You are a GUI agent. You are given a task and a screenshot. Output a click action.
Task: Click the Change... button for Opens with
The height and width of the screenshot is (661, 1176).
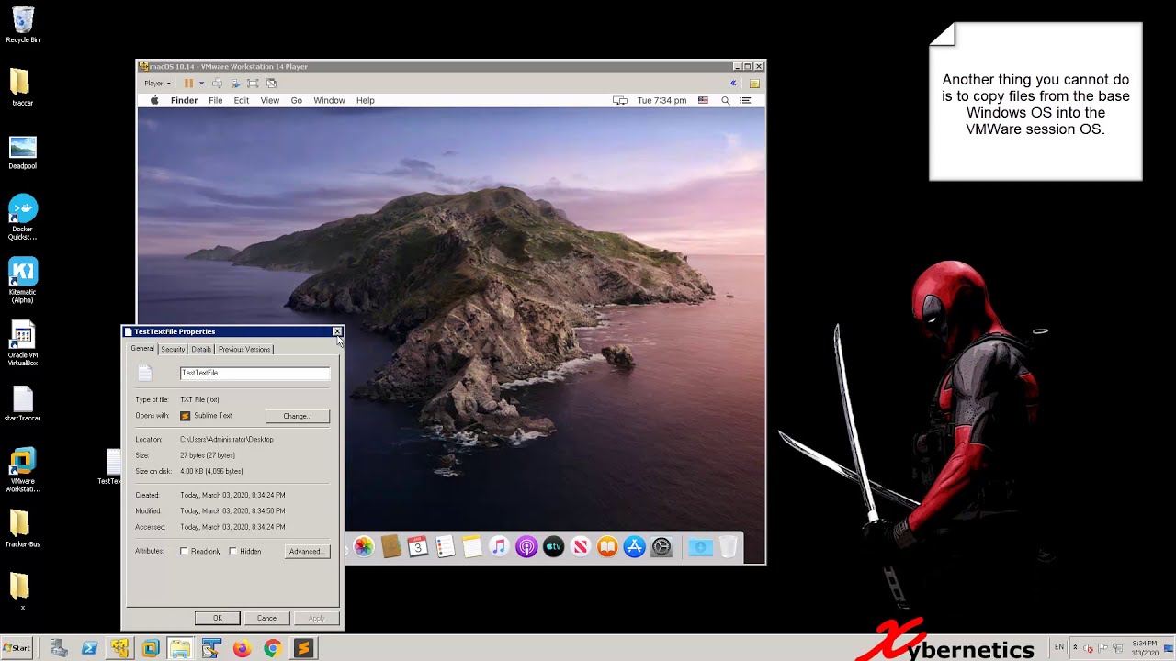(x=298, y=416)
